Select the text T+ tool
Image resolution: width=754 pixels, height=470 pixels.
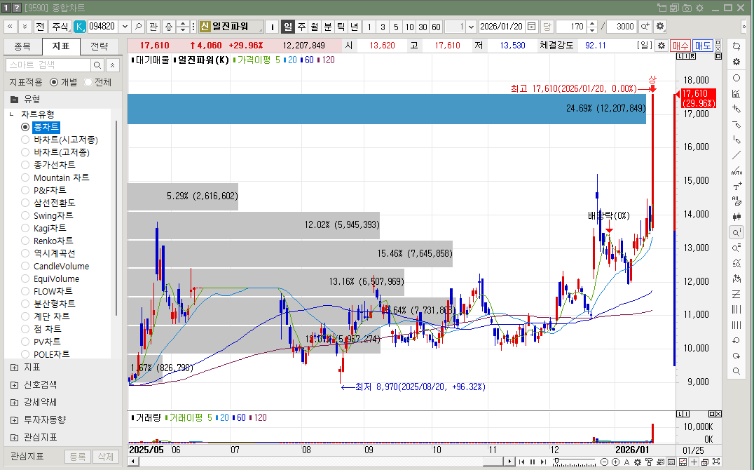(736, 186)
